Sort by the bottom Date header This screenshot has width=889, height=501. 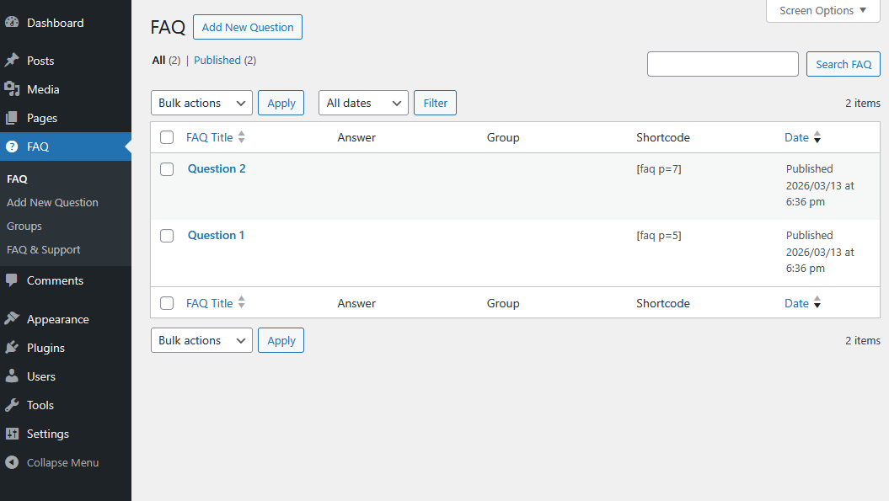pos(796,303)
